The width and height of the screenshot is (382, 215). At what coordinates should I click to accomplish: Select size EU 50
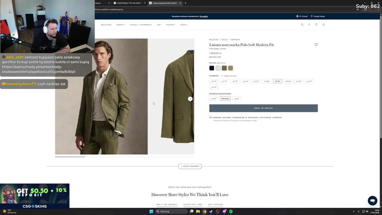coord(256,81)
